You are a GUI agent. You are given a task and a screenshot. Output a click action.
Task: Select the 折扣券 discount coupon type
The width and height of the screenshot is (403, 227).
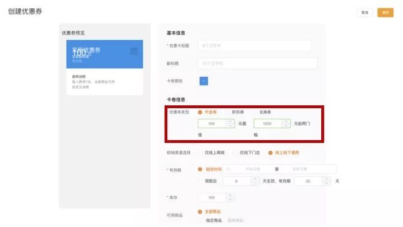click(228, 112)
